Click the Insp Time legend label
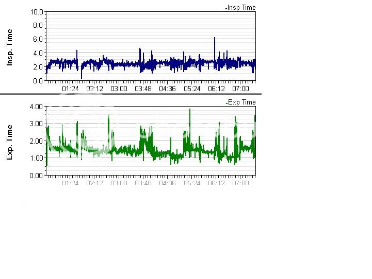The height and width of the screenshot is (279, 372). [242, 8]
